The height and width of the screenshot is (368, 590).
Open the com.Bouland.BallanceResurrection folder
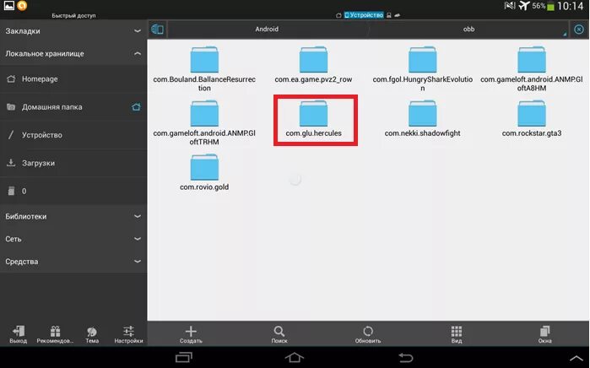pos(204,68)
